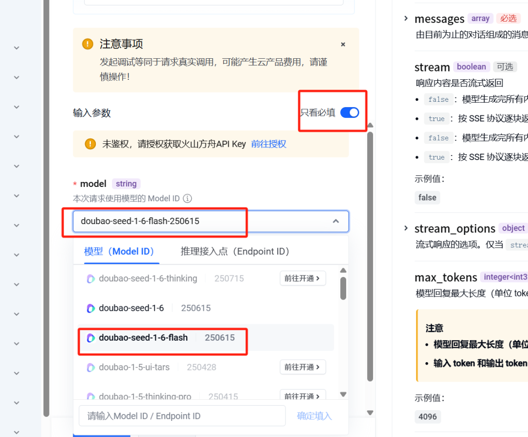Click the 输入参数 section heading
The image size is (528, 437).
92,113
